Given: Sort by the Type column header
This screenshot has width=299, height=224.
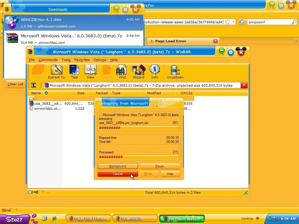Looking at the screenshot, I should [x=127, y=93].
